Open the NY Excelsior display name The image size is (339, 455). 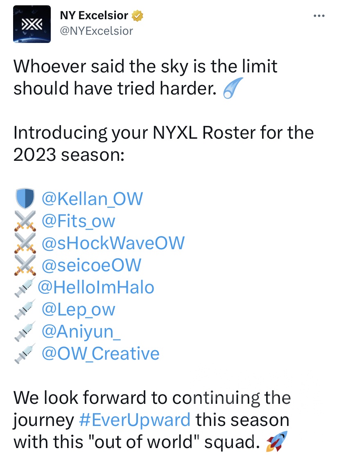pyautogui.click(x=94, y=16)
